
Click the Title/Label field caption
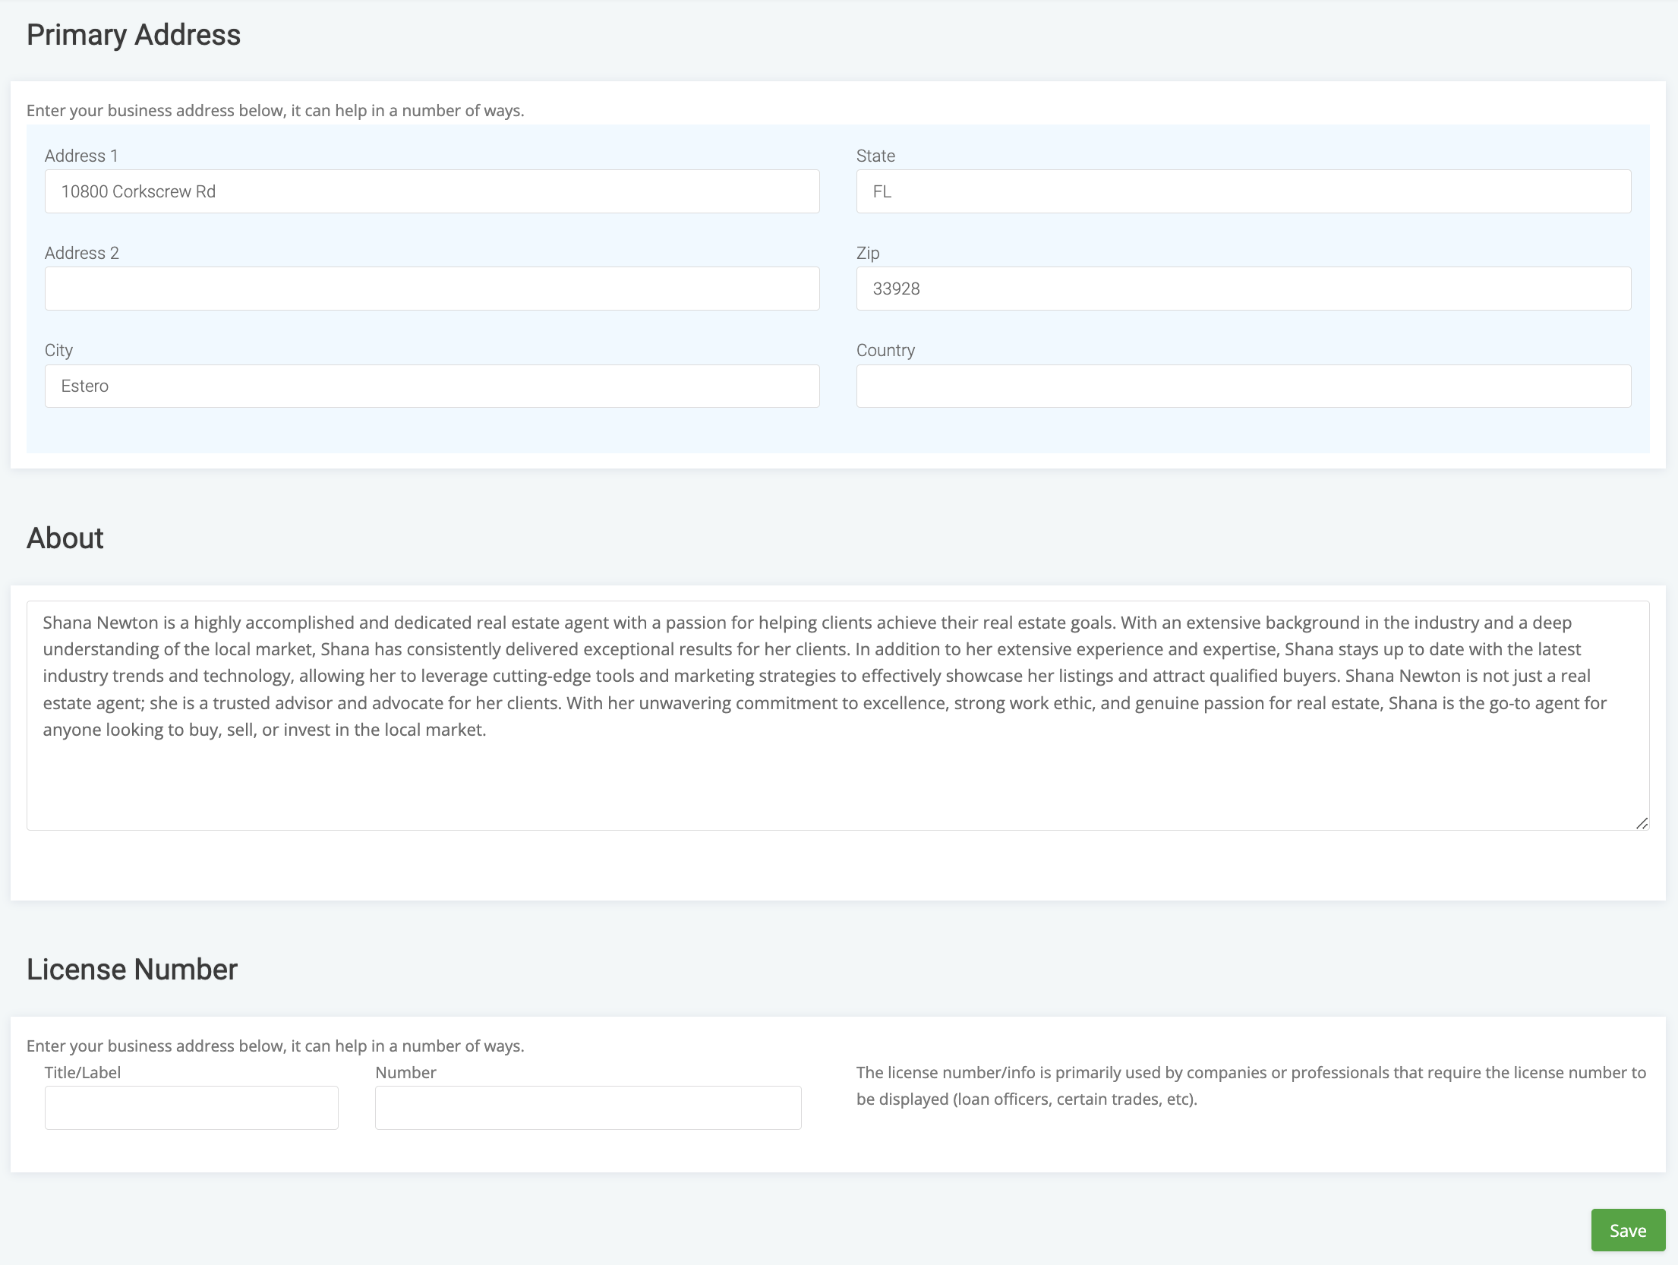[x=82, y=1072]
